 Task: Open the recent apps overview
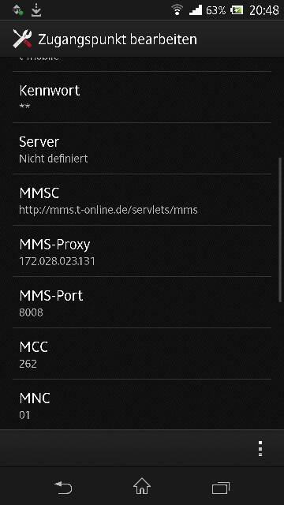coord(221,488)
